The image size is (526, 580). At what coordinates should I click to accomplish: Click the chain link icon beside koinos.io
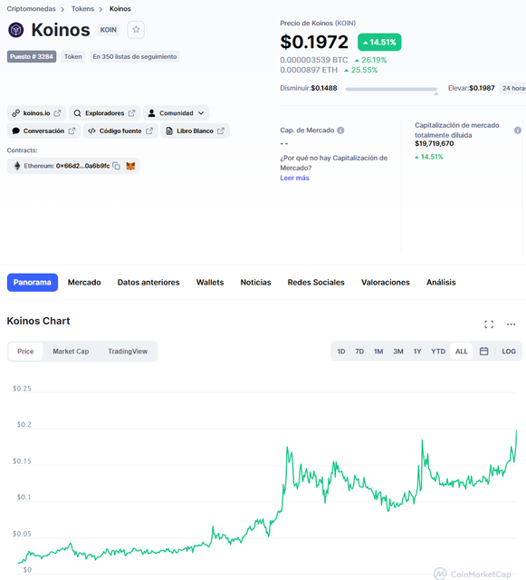pyautogui.click(x=16, y=113)
